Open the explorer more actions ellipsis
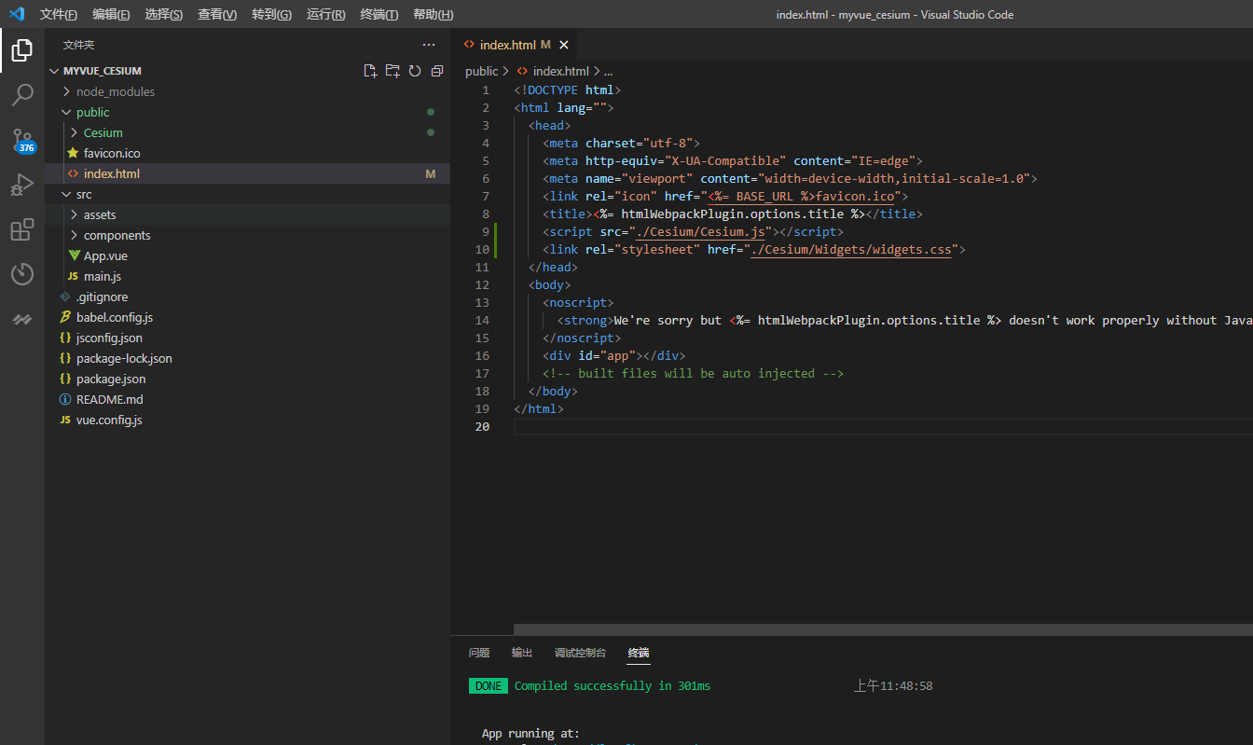The width and height of the screenshot is (1253, 745). coord(429,45)
